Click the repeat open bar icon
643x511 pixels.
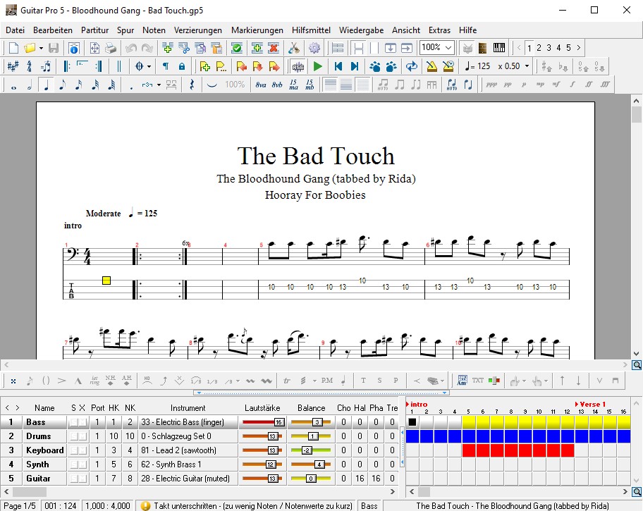click(x=66, y=66)
